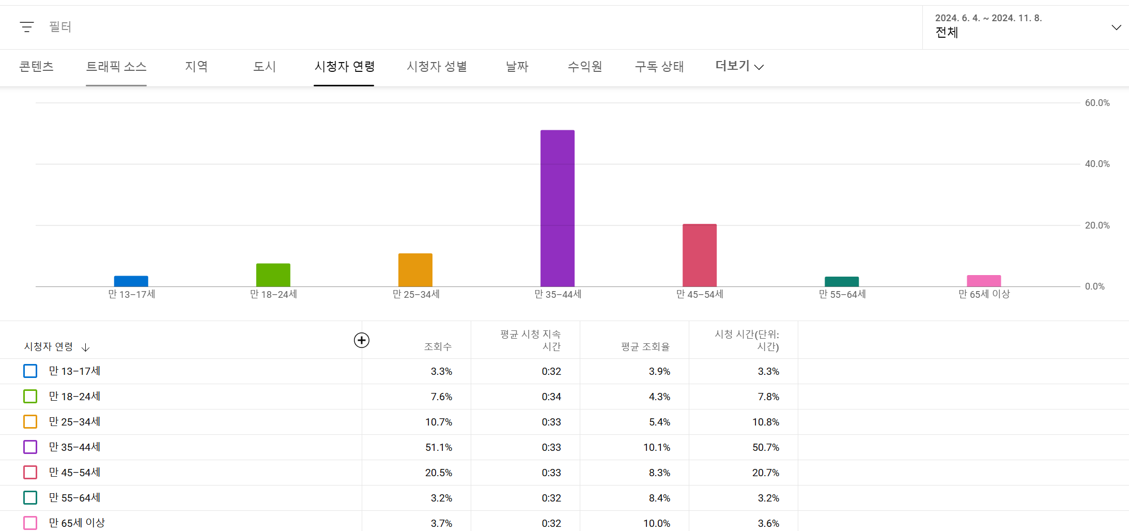This screenshot has height=531, width=1129.
Task: Click the 0:34 average duration value
Action: coord(551,397)
